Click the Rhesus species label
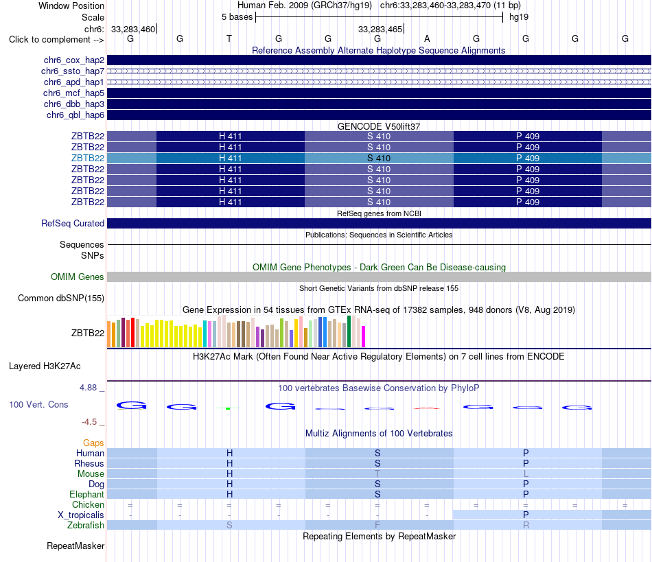This screenshot has width=652, height=562. click(89, 463)
